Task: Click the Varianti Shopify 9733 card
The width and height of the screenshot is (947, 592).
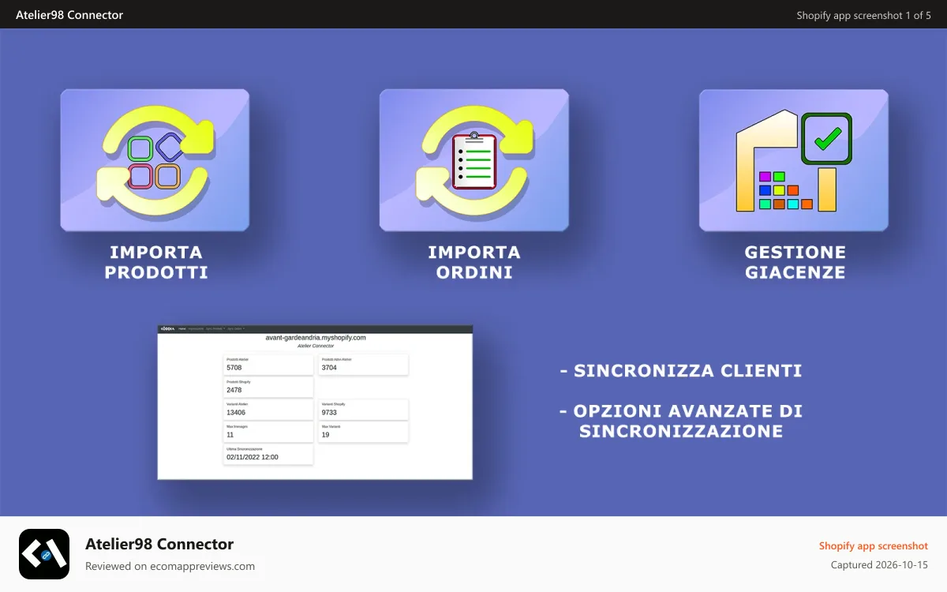Action: (x=363, y=410)
